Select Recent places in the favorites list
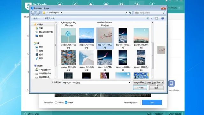 44,32
